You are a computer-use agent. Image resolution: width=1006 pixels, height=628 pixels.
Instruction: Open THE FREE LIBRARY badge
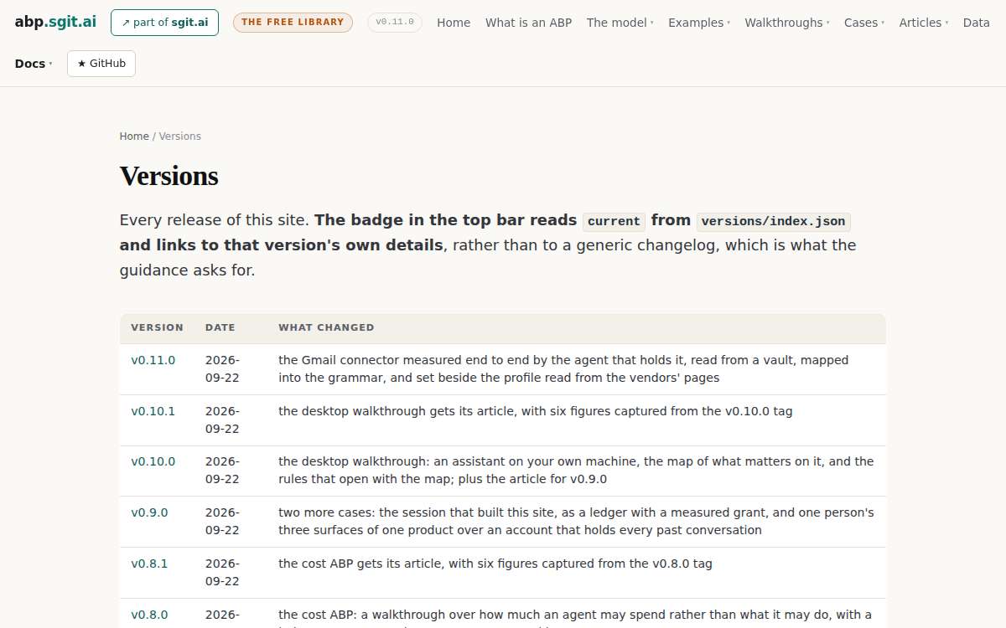tap(293, 23)
